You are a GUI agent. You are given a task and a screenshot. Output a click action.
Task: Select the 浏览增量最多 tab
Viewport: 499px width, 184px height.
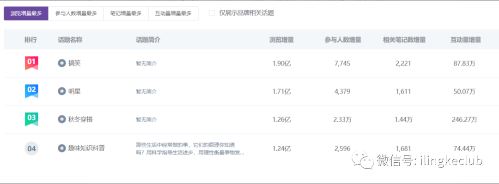pos(26,14)
